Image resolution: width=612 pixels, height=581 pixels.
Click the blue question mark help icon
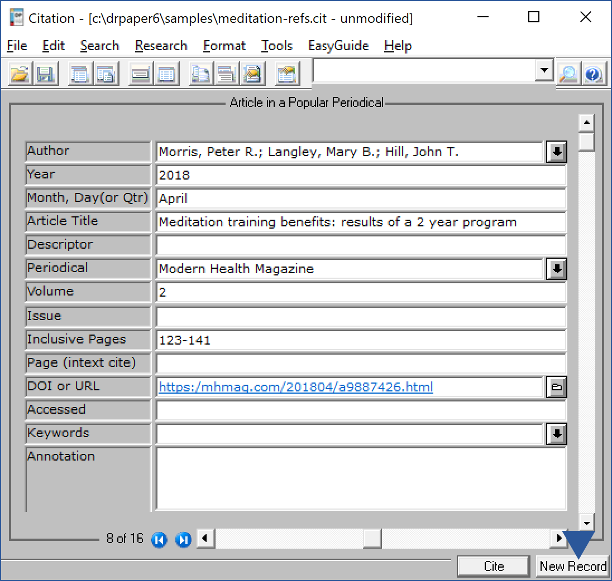pyautogui.click(x=593, y=74)
